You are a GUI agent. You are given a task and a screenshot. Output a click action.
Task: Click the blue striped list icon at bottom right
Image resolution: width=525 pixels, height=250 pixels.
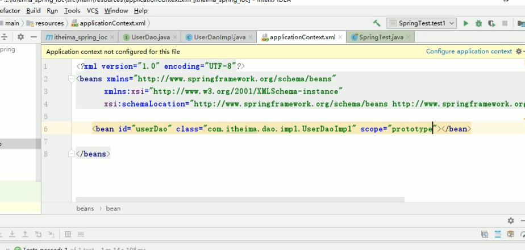498,234
